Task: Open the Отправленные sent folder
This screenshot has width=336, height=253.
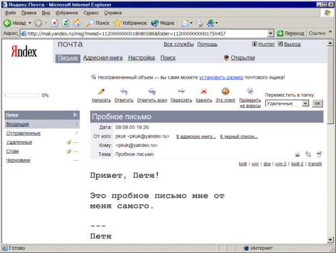Action: tap(24, 134)
